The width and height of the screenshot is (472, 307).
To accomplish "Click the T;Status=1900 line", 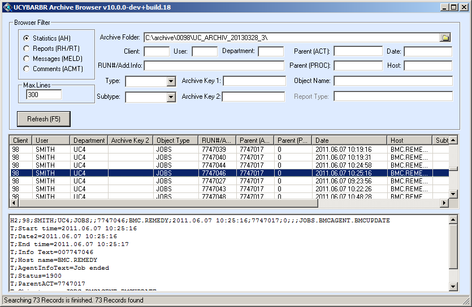I will coord(36,276).
